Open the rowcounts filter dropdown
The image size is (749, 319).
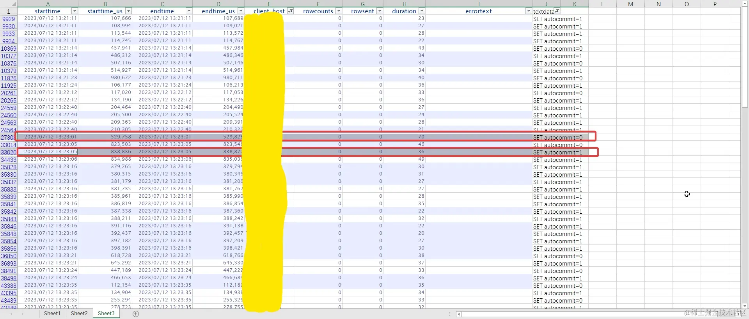coord(339,11)
